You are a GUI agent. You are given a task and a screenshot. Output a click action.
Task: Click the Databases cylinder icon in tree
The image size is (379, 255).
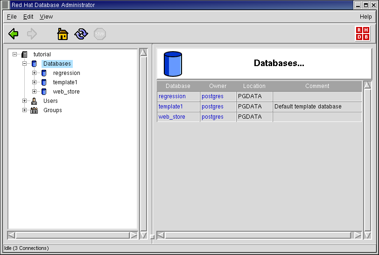34,64
